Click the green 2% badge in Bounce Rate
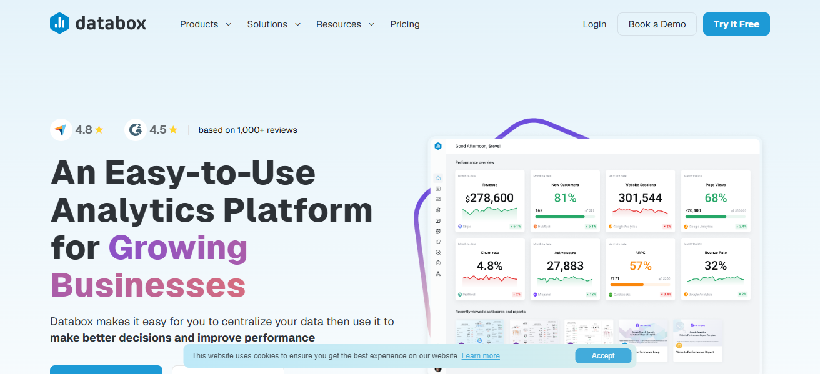820x374 pixels. click(x=742, y=295)
